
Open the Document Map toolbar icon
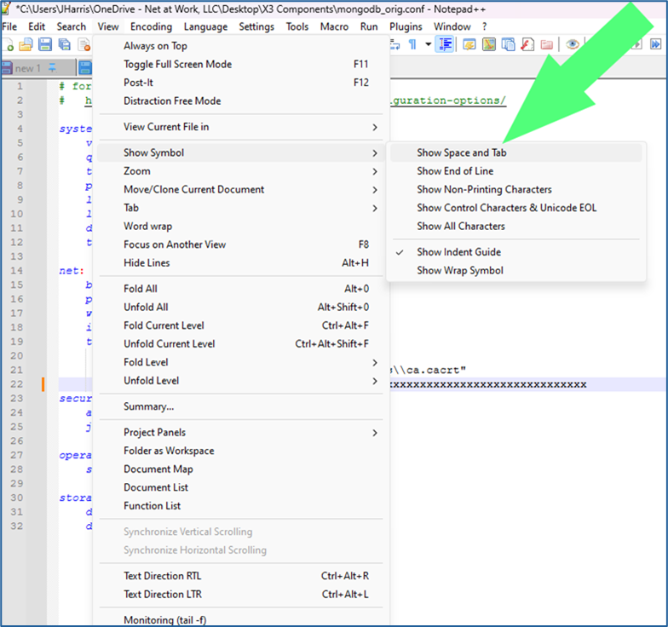pyautogui.click(x=489, y=45)
